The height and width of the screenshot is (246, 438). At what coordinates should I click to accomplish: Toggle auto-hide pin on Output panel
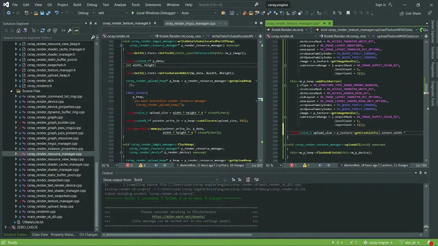coord(421,173)
